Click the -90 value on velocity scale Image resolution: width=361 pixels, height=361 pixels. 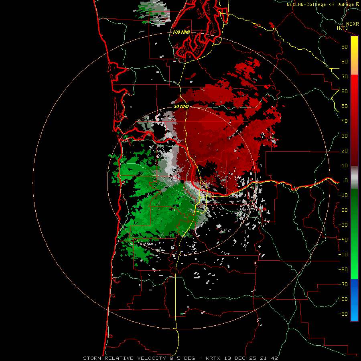tap(343, 314)
